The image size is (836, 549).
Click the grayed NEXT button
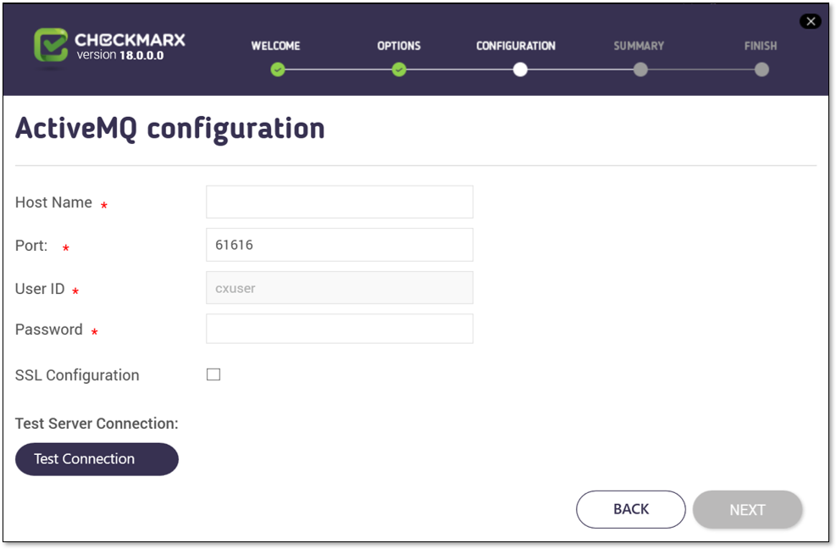point(748,509)
